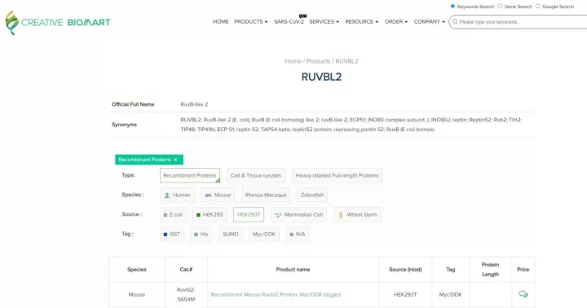The width and height of the screenshot is (587, 308).
Task: Expand the PRODUCTS dropdown menu
Action: (x=251, y=22)
